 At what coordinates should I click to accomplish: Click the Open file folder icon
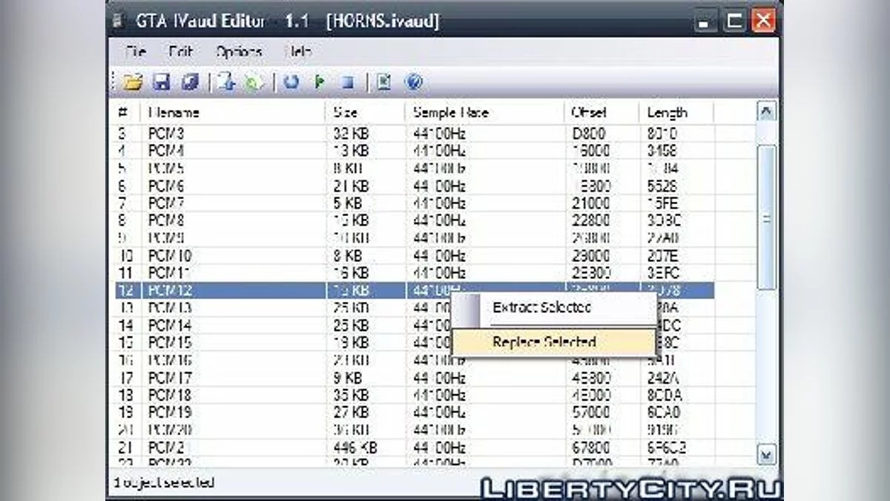tap(133, 82)
